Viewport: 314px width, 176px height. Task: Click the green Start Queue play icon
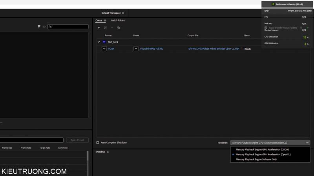pos(308,27)
